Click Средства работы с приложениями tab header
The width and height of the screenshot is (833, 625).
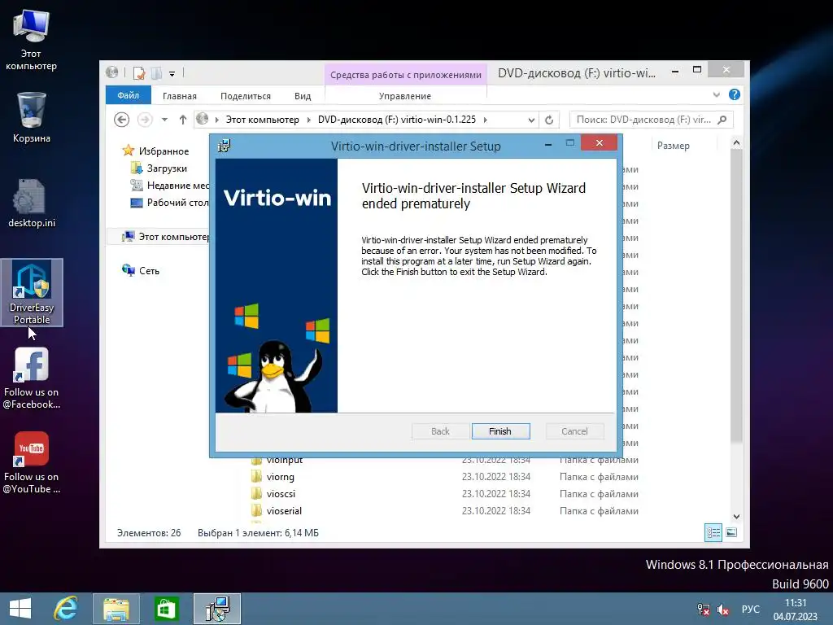pos(405,74)
